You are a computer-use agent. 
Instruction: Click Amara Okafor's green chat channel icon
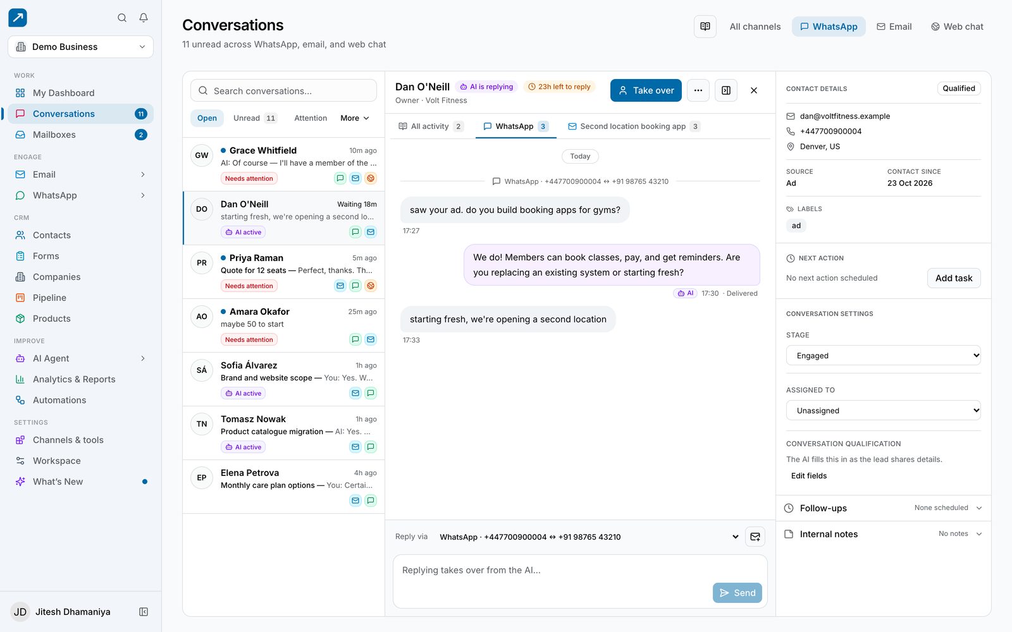[355, 339]
